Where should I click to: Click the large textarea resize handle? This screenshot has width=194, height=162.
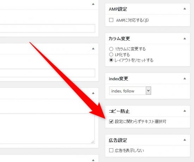tap(92, 142)
